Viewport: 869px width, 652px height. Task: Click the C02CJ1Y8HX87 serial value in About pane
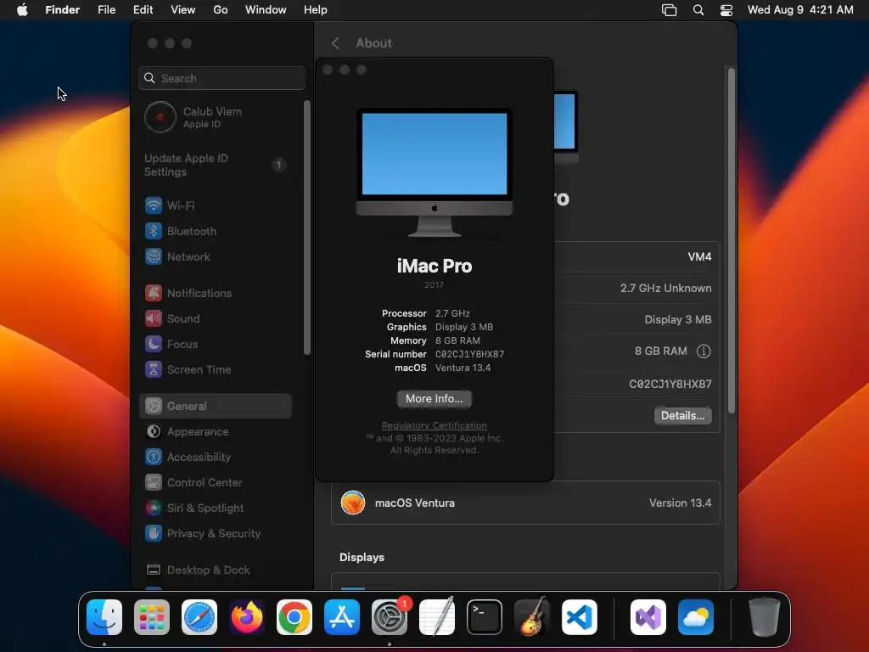670,384
